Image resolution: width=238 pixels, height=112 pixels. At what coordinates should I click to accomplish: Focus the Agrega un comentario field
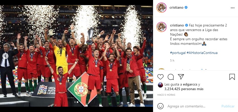[186, 106]
